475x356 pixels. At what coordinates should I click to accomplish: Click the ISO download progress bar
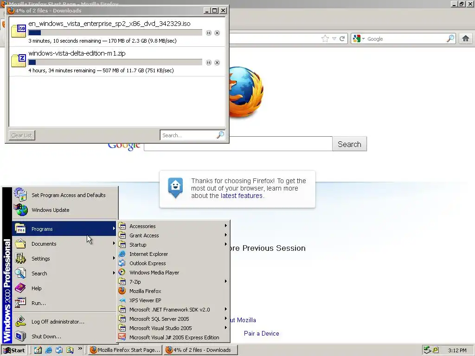point(115,33)
